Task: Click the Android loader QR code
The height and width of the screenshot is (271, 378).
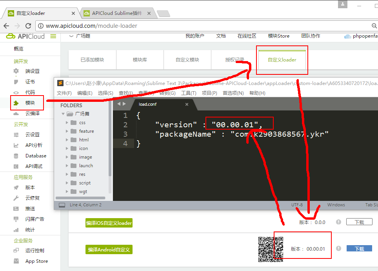Action: [271, 249]
